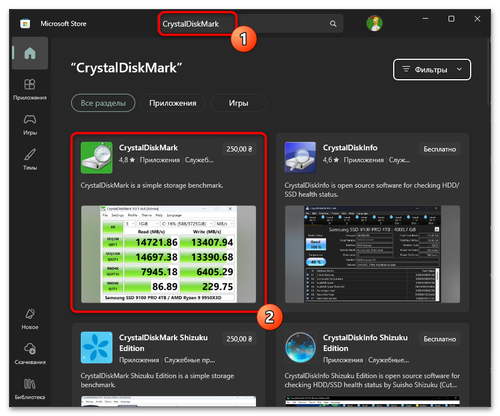Open CrystalDiskMark Shizuku Edition title

[x=163, y=343]
